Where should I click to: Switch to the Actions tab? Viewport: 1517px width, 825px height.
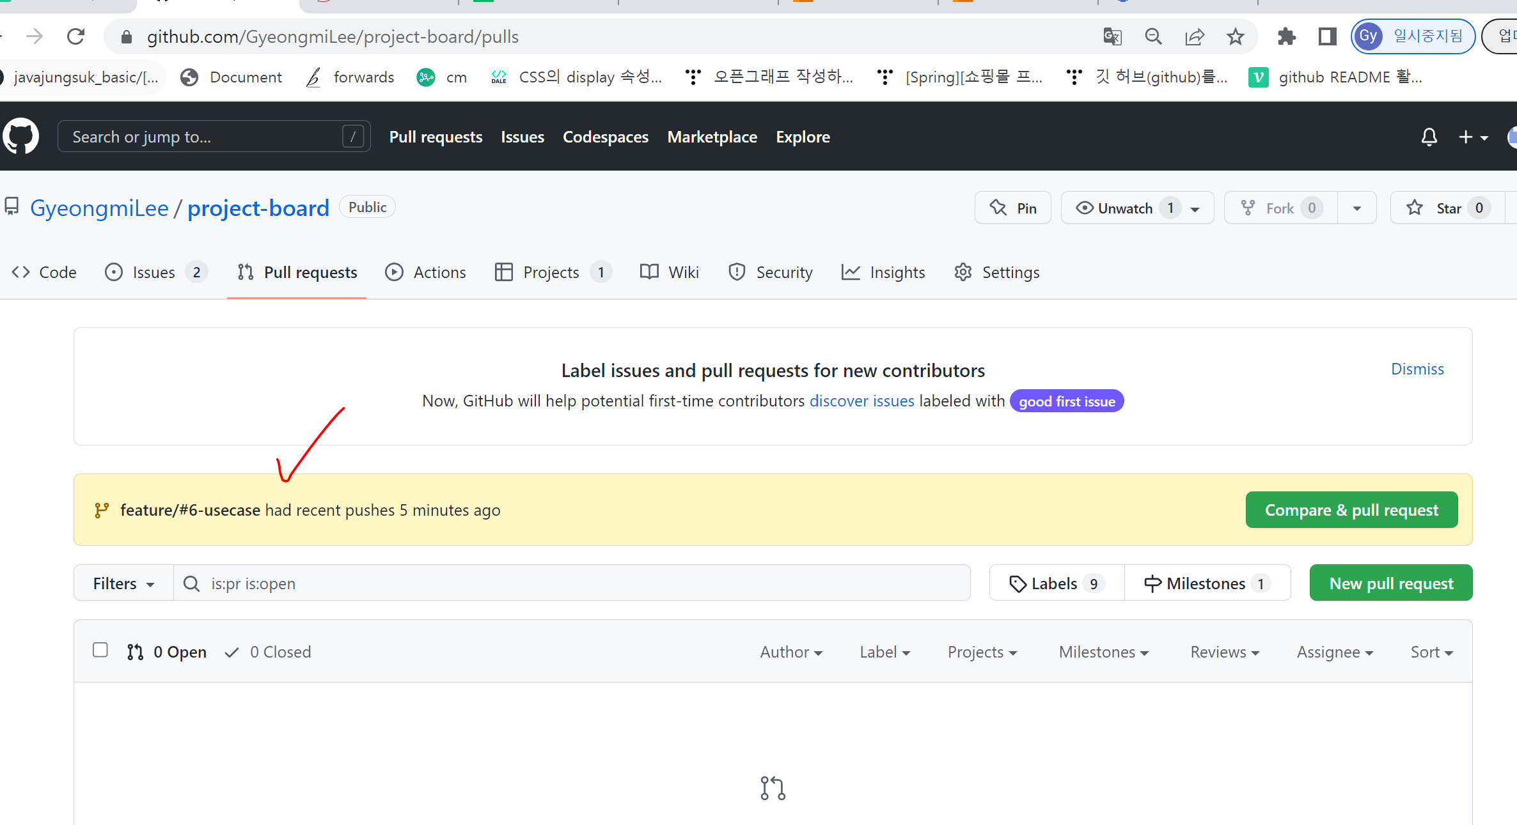click(x=426, y=272)
